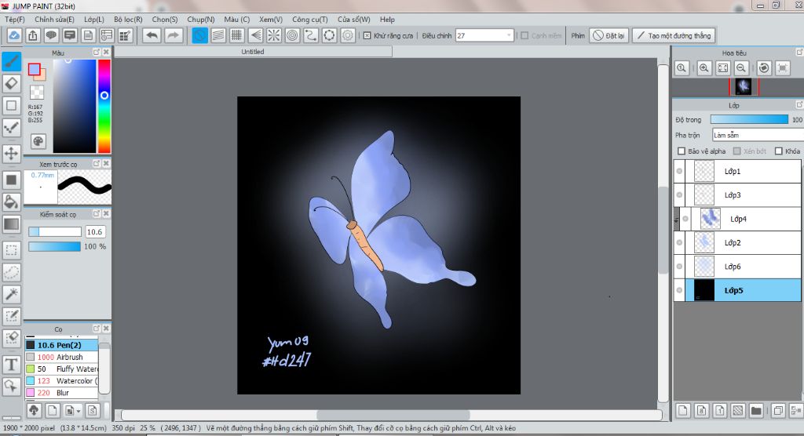Viewport: 804px width, 436px height.
Task: Click the Độ trong opacity slider
Action: pyautogui.click(x=749, y=119)
